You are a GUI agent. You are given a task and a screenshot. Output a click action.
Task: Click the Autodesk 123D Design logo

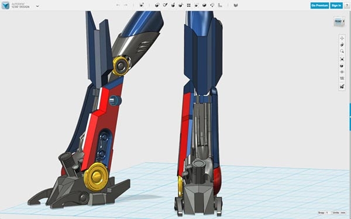pyautogui.click(x=5, y=6)
